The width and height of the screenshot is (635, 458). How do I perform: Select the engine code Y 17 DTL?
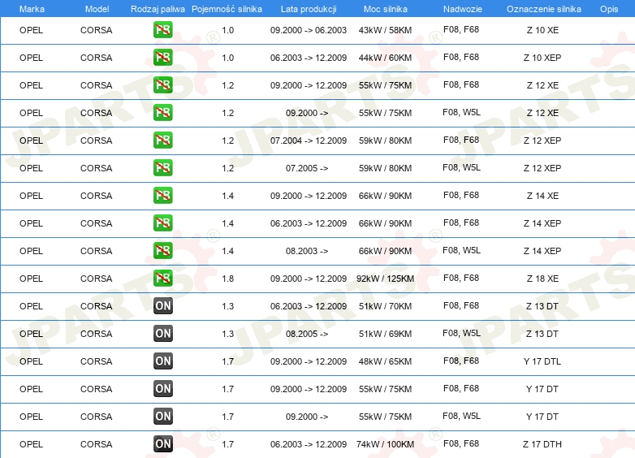(x=542, y=361)
